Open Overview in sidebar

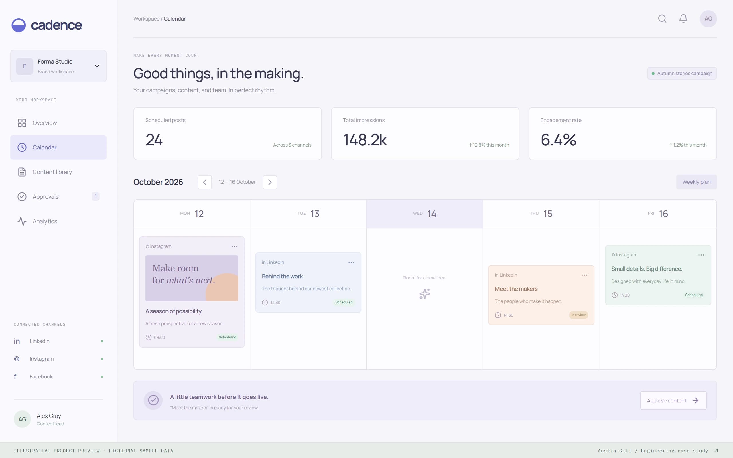pos(58,123)
